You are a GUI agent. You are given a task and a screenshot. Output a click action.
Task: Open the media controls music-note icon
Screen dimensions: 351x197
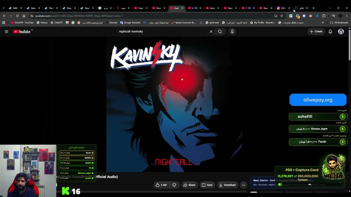[333, 16]
